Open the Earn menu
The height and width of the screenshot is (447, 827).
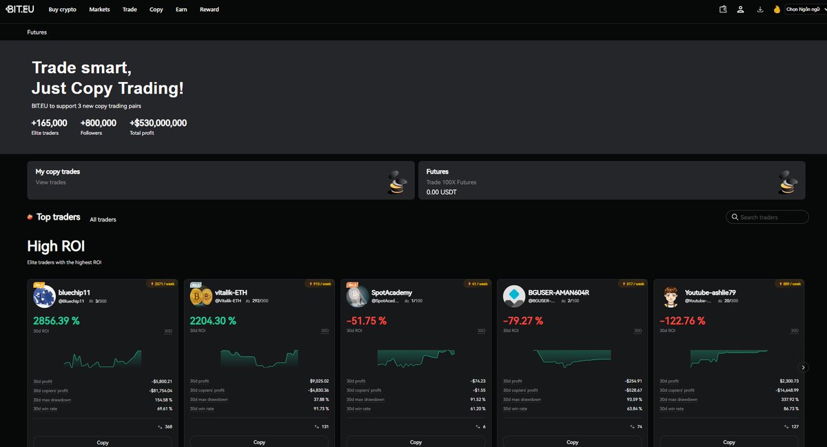click(x=181, y=10)
